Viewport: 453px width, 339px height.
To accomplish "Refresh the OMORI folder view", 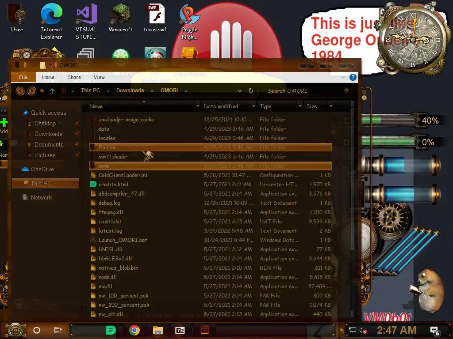I will coord(251,90).
